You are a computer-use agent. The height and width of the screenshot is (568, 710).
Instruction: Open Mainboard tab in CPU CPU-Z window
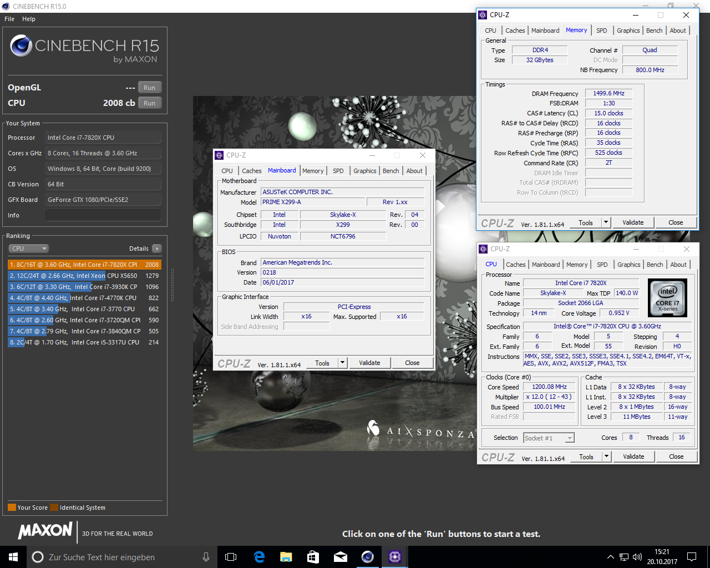tap(546, 265)
